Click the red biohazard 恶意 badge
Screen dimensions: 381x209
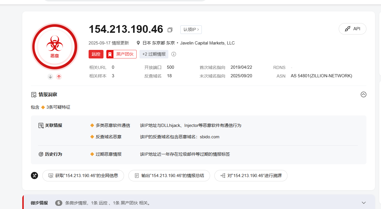[x=55, y=47]
